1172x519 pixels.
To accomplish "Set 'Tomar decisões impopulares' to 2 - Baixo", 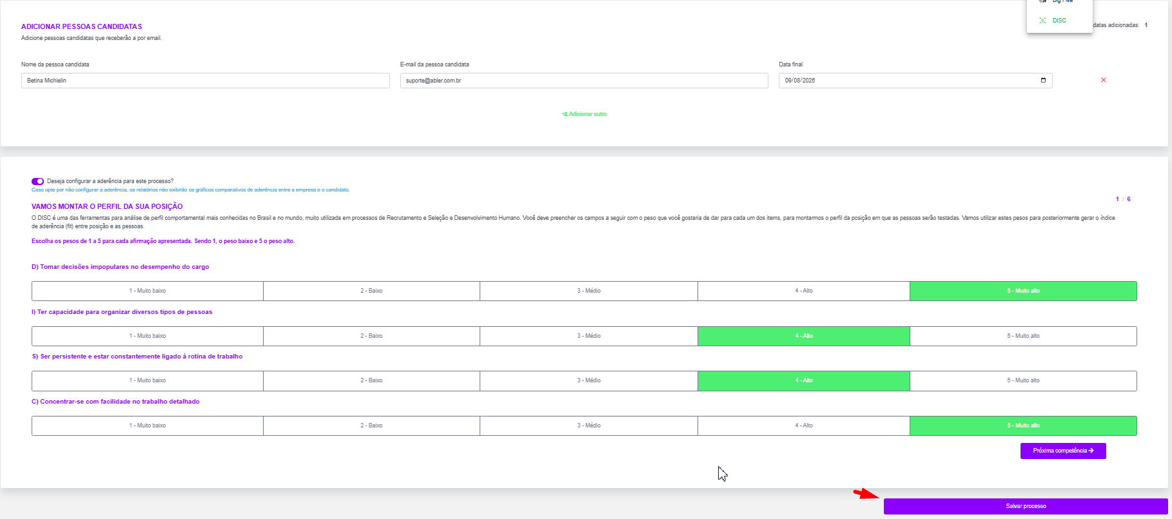I will pyautogui.click(x=371, y=291).
